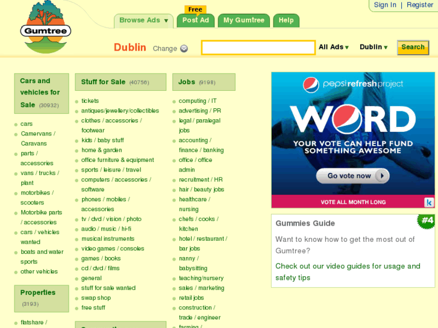Select accounting / finance / banking link

click(201, 145)
